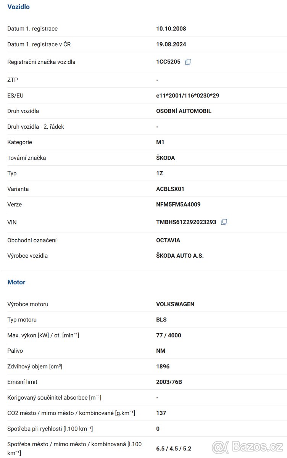Click the registration plate value 1CC5205
This screenshot has width=287, height=458.
(168, 62)
